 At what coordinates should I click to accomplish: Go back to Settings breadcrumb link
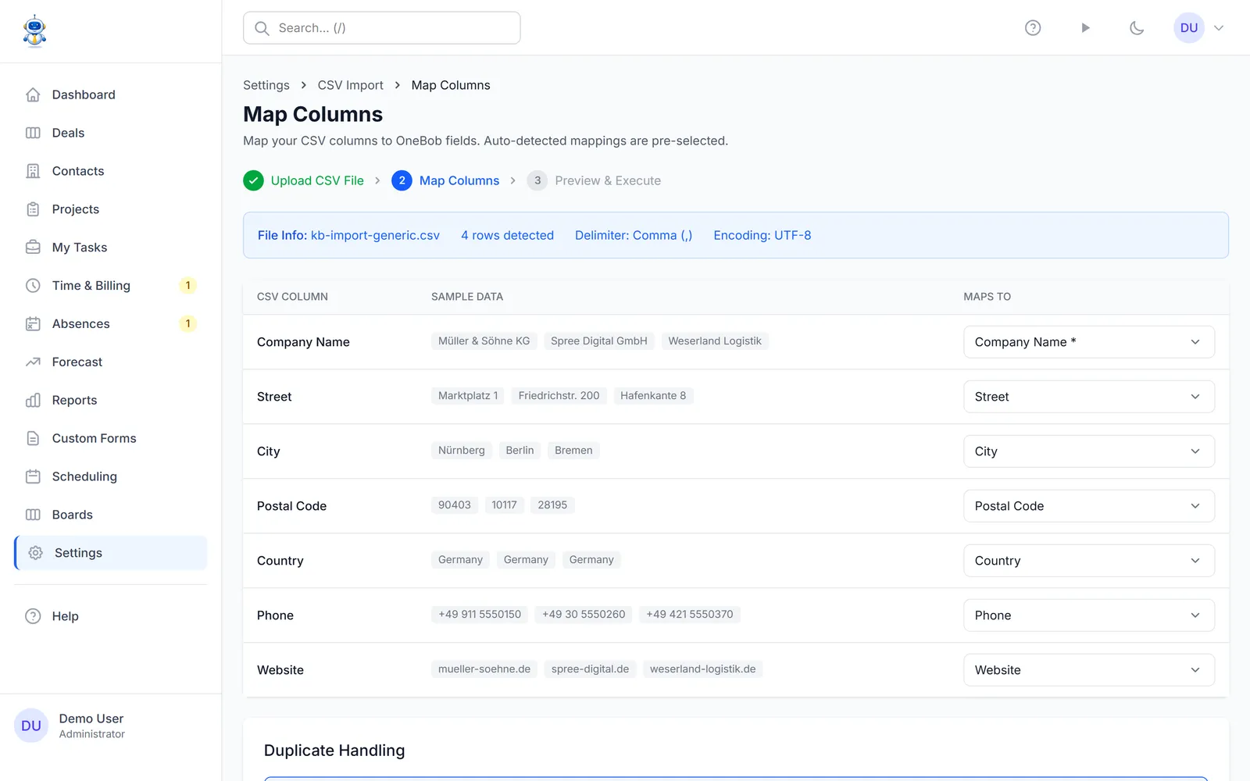pos(266,85)
